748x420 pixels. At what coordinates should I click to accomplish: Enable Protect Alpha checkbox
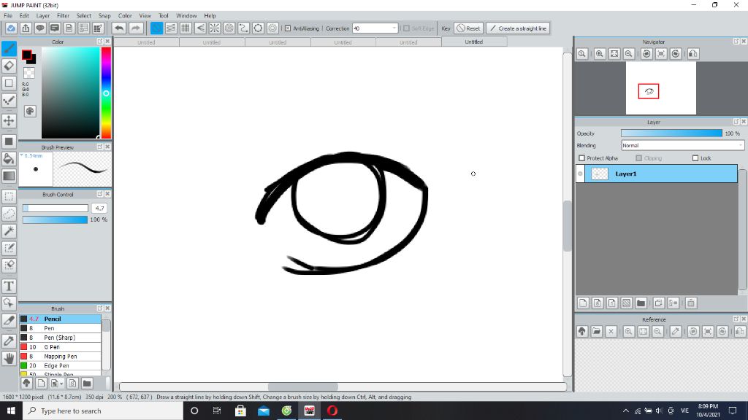[581, 158]
